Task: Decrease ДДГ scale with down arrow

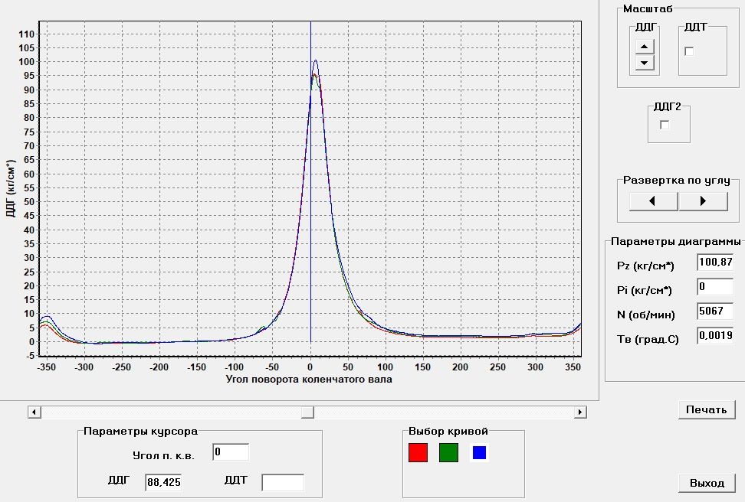Action: [645, 63]
